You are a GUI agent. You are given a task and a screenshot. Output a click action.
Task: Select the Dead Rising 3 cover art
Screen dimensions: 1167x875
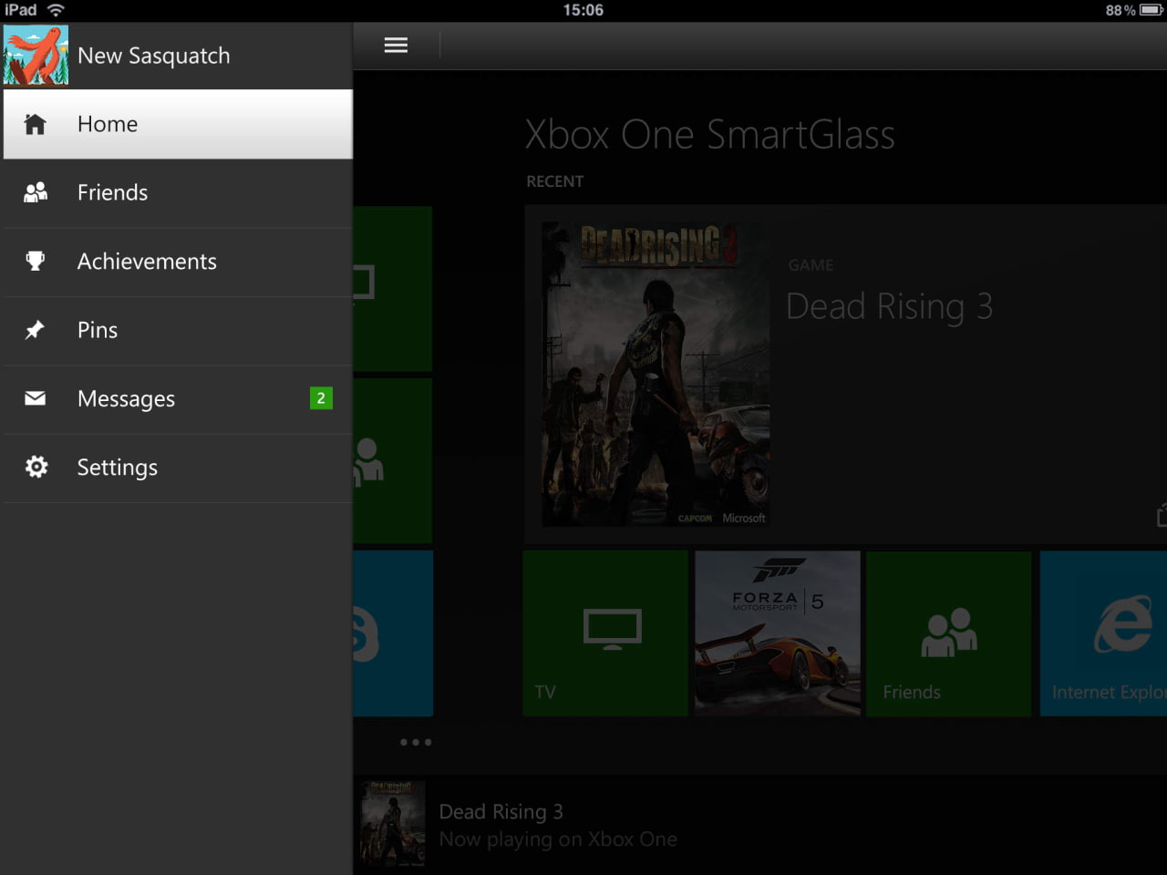coord(655,374)
